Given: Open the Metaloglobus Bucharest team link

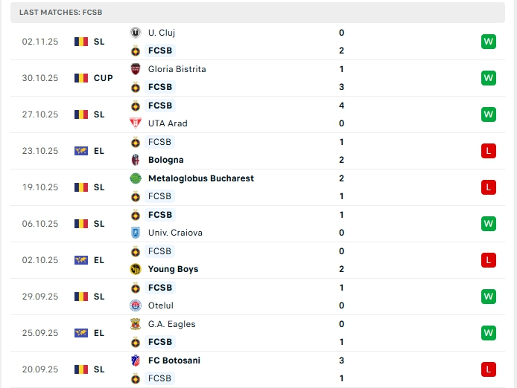Looking at the screenshot, I should (200, 178).
